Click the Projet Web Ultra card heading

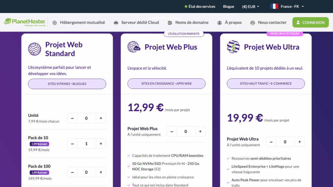tap(272, 47)
